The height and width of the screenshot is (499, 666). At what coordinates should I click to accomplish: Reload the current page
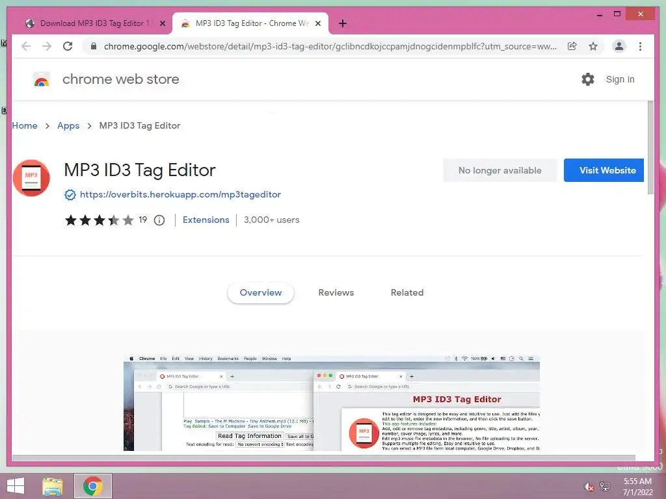point(68,46)
